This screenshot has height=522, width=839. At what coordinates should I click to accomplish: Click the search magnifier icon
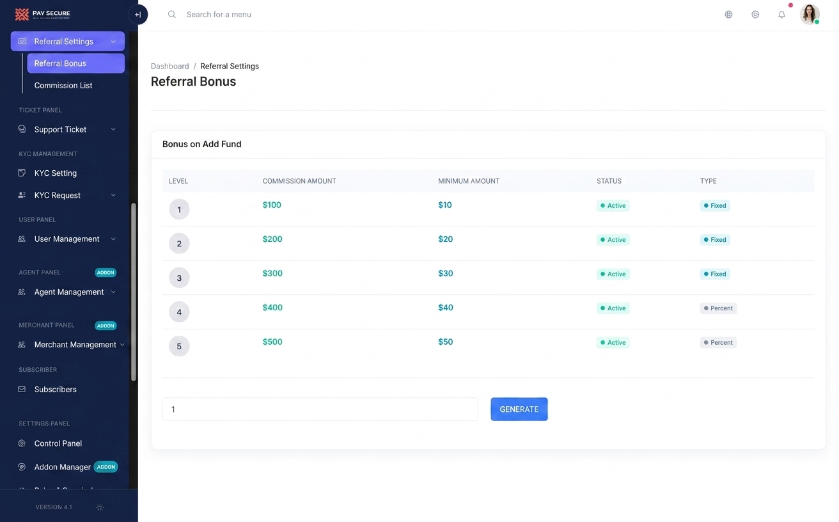click(172, 14)
